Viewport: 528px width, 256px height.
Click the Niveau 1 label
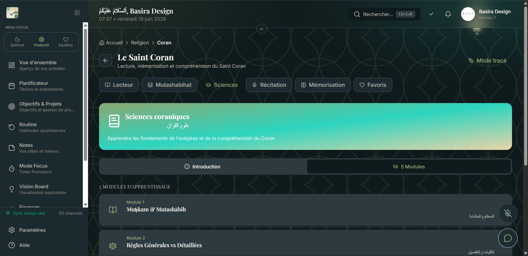[487, 18]
